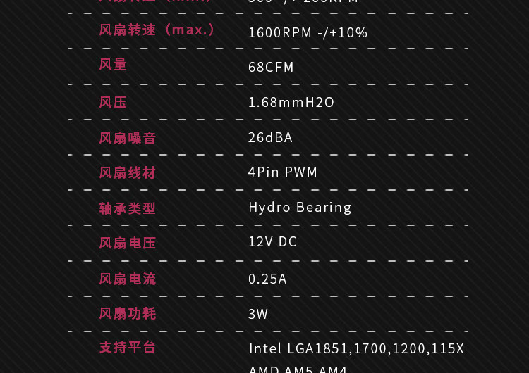This screenshot has width=529, height=373.
Task: Click the 支持平台 label
Action: (128, 347)
